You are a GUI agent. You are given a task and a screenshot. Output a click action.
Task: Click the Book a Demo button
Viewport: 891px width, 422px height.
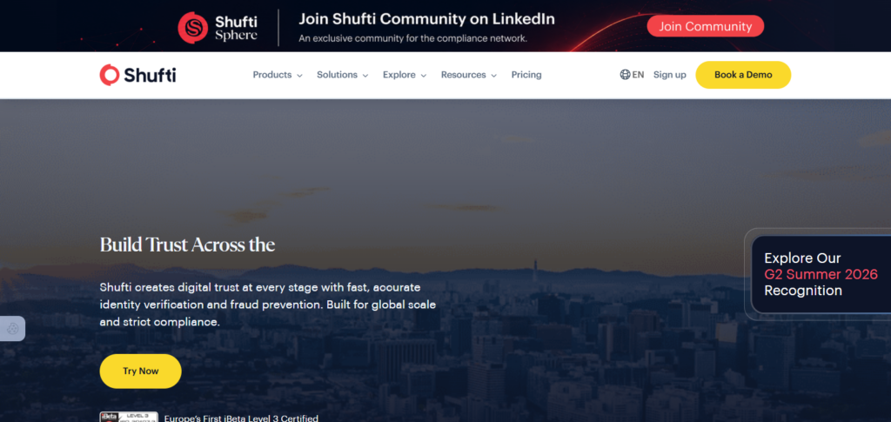[x=743, y=75]
